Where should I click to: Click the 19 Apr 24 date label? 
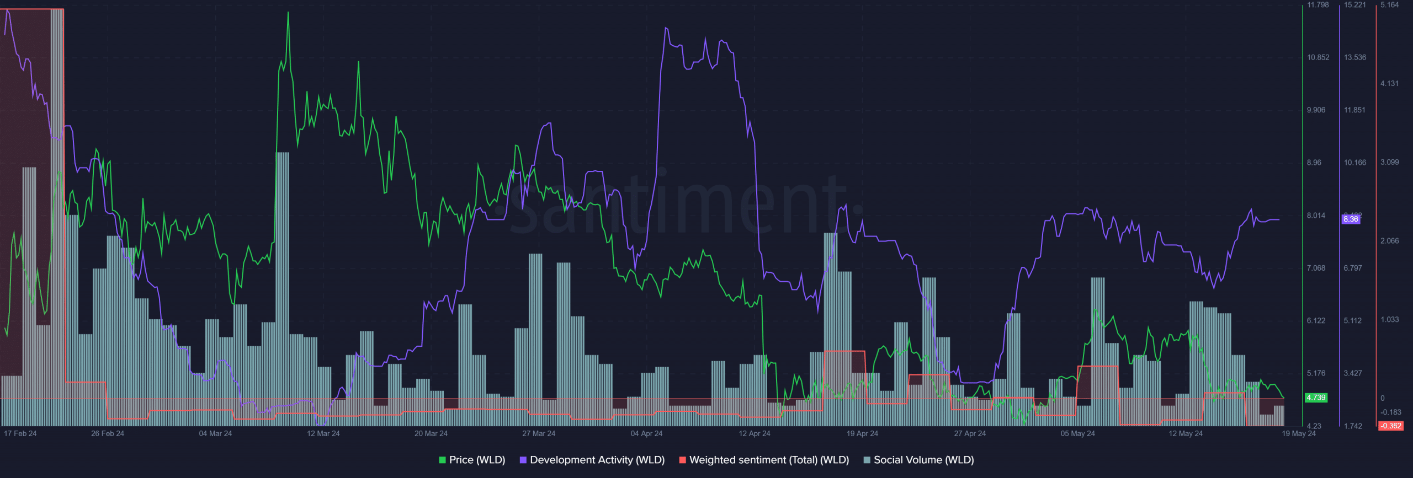862,433
